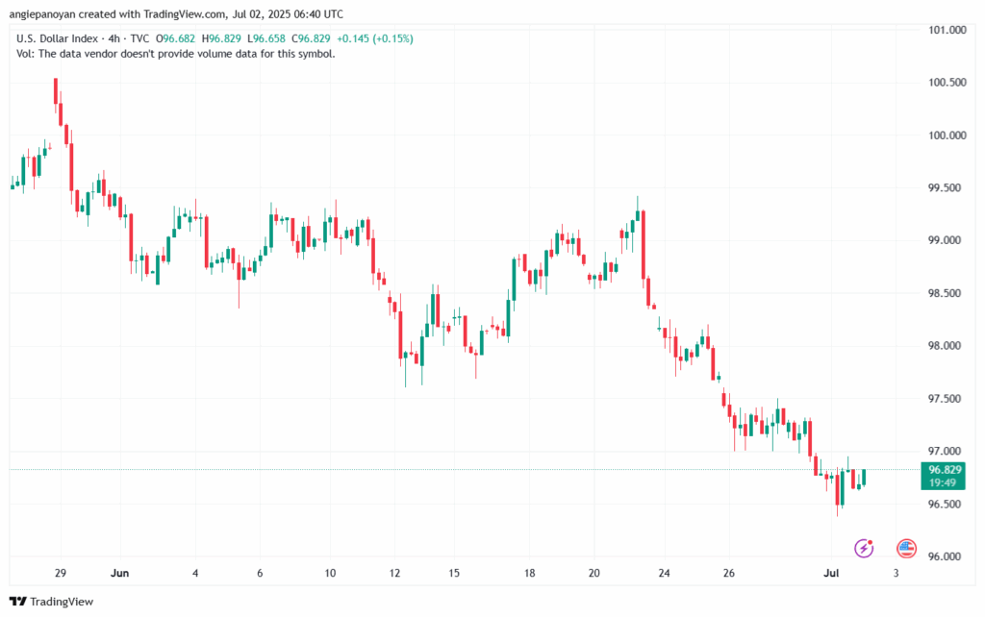
Task: Click the change value +0.145 (+0.15%)
Action: (375, 38)
